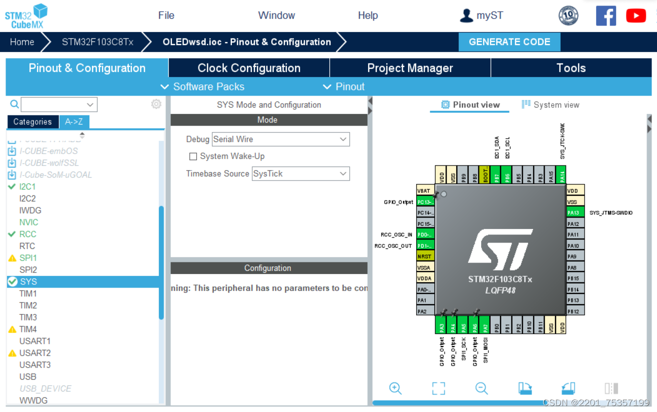Click the split view icon
Viewport: 657px width, 412px height.
[x=612, y=388]
